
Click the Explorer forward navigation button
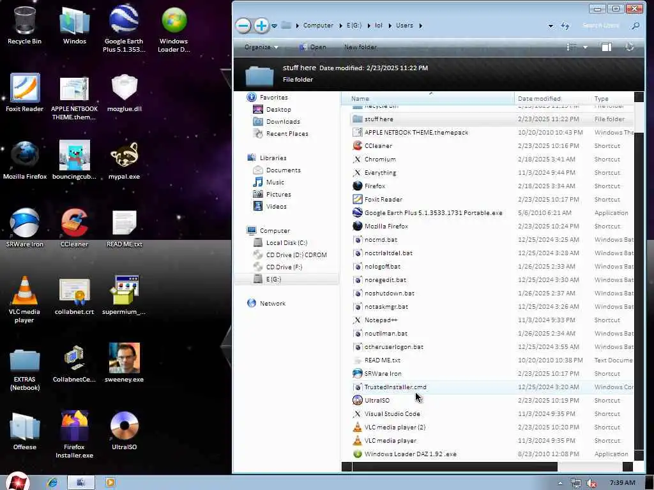pyautogui.click(x=261, y=26)
